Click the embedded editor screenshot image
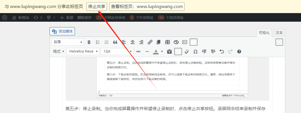The image size is (301, 113). (167, 79)
